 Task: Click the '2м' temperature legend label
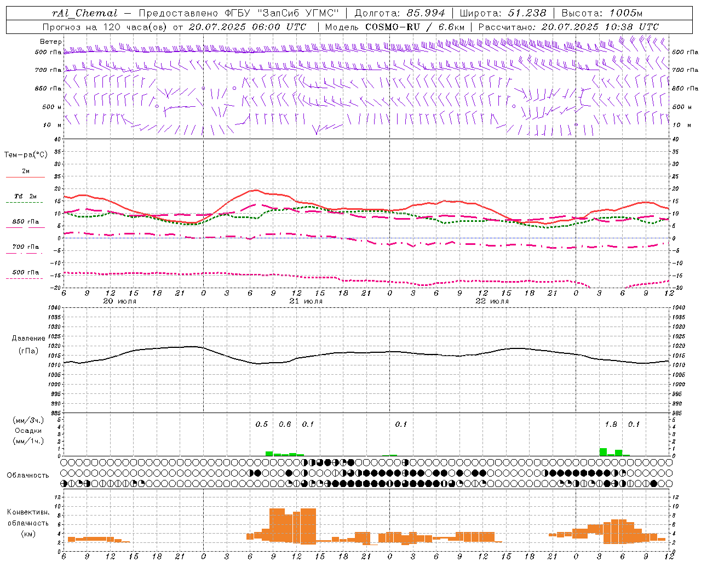26,171
